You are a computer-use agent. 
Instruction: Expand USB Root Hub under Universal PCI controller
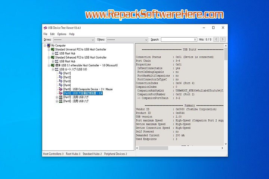pyautogui.click(x=53, y=53)
